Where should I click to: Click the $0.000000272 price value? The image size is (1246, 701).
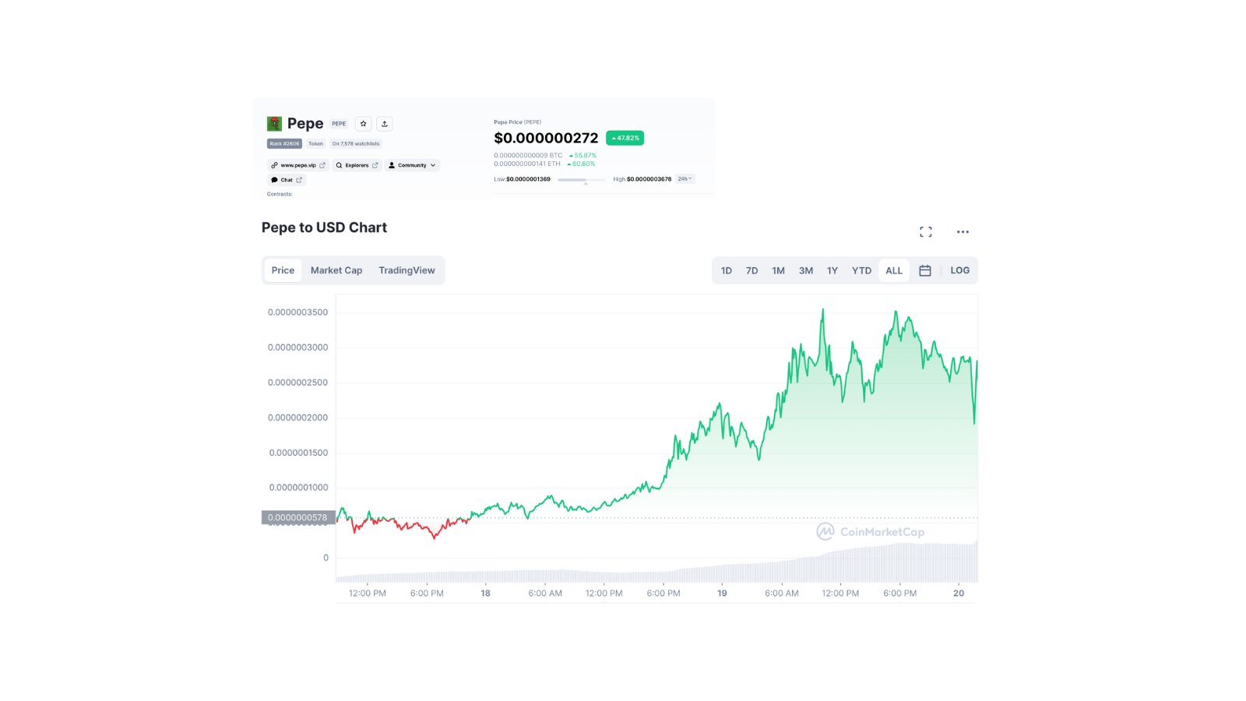click(x=546, y=138)
